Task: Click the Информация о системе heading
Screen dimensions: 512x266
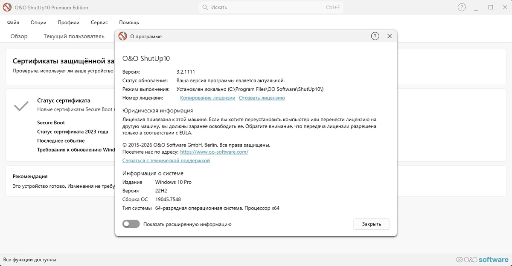Action: [x=153, y=173]
